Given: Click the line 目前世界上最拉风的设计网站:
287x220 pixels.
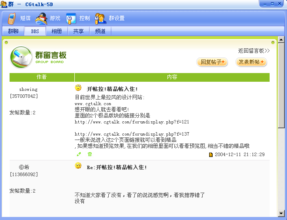Looking at the screenshot, I should 110,97.
